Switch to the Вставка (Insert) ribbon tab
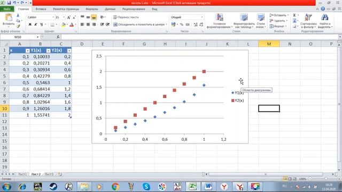342x192 pixels. coord(41,9)
